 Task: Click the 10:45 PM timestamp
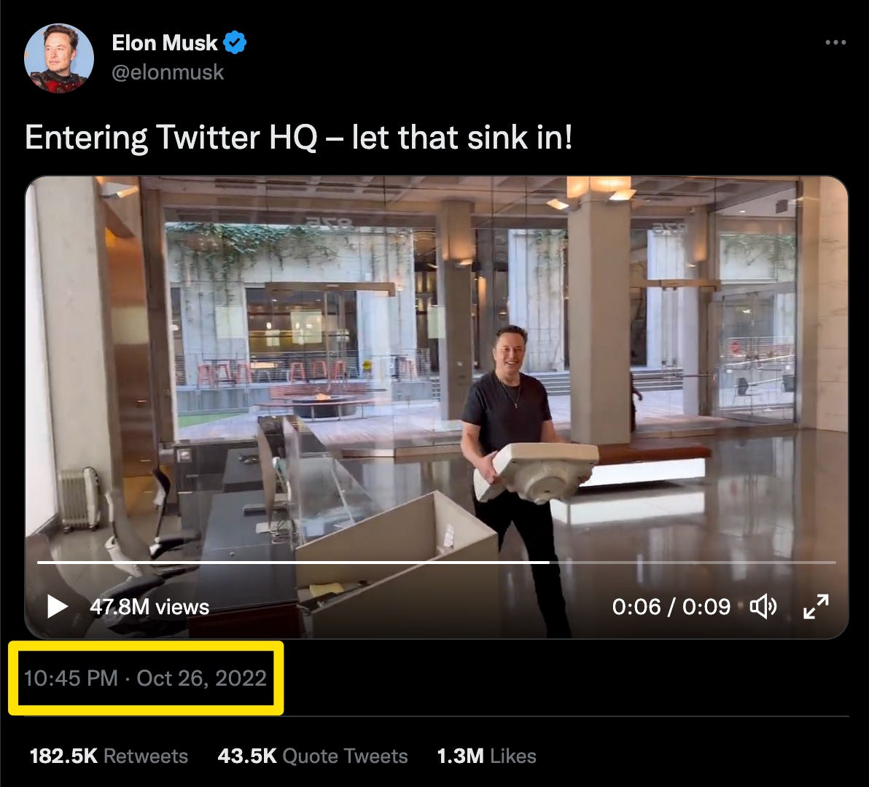(71, 678)
